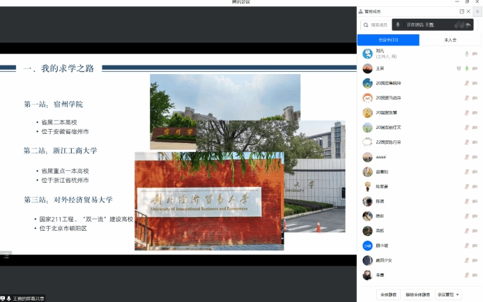
Task: Switch to the 会议中(33) tab
Action: click(x=388, y=40)
